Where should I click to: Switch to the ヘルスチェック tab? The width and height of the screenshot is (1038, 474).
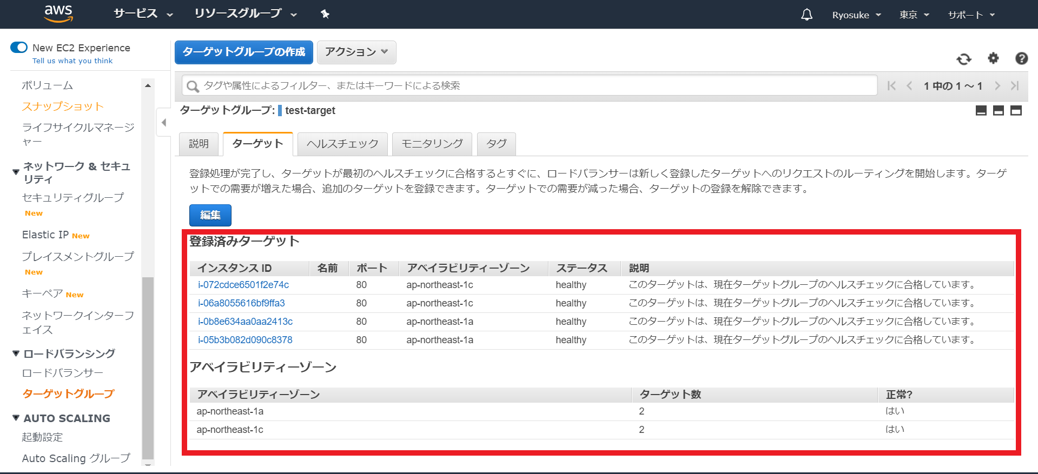[x=342, y=144]
